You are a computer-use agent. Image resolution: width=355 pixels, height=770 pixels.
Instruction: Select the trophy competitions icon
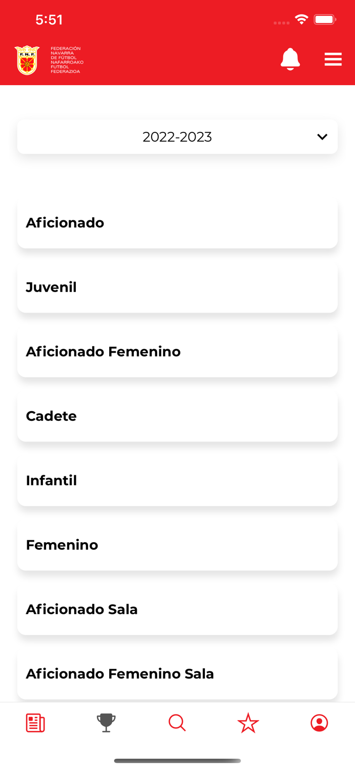(x=106, y=723)
